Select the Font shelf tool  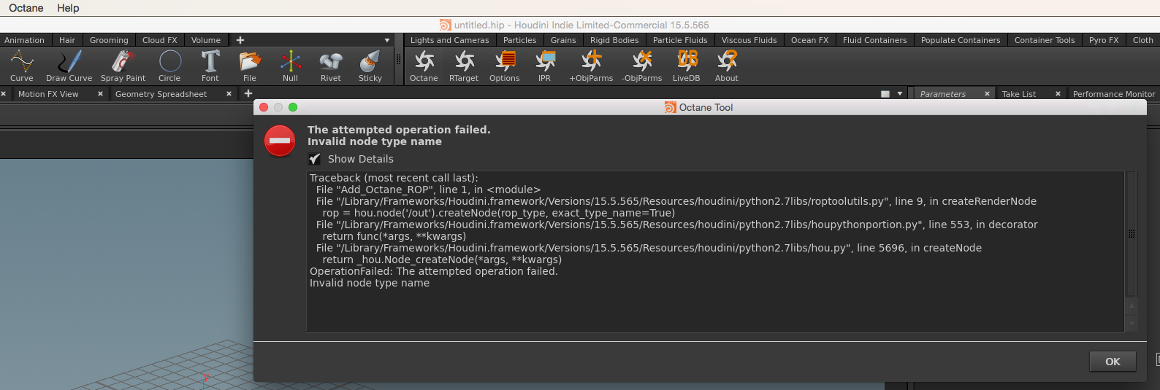point(210,66)
